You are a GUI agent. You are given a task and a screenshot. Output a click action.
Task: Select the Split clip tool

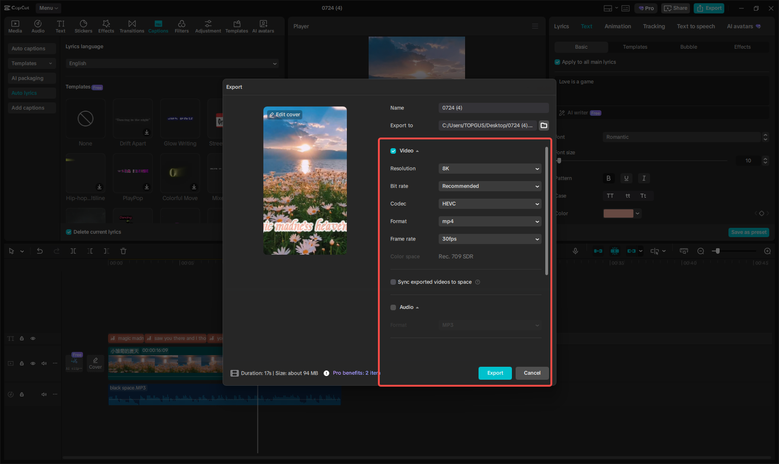click(x=73, y=251)
